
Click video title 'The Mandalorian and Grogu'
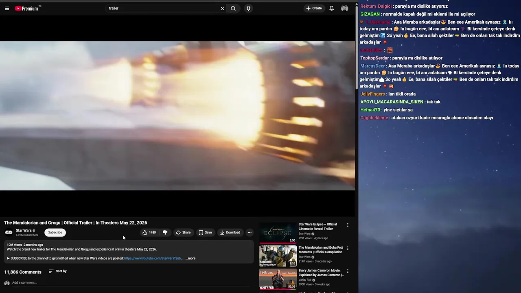pos(76,223)
